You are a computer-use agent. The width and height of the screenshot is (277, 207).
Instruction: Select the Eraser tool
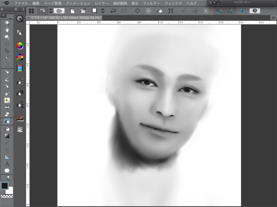coord(7,114)
